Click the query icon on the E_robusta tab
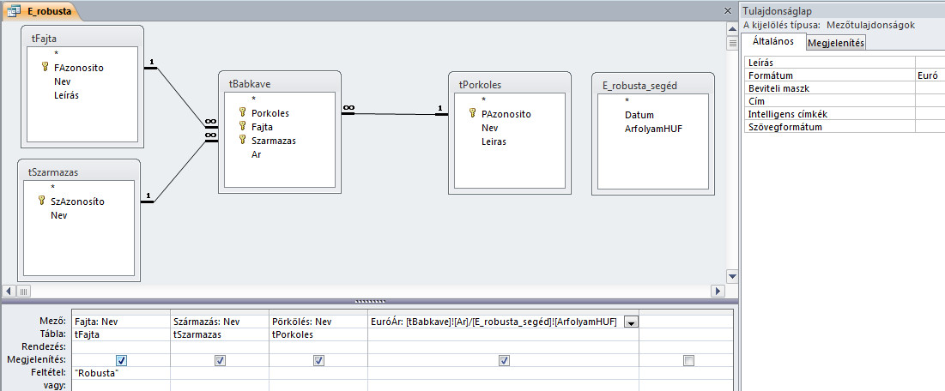945x391 pixels. click(x=14, y=12)
